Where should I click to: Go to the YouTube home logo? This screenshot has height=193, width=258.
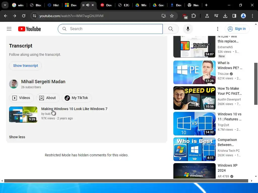coord(29,29)
